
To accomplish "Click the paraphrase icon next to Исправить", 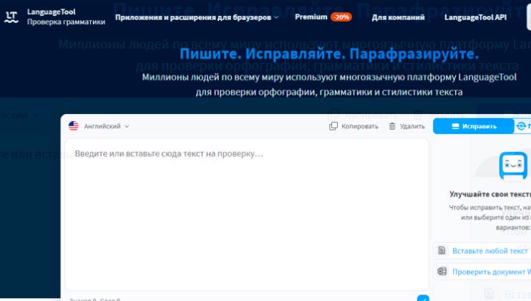I will click(521, 126).
